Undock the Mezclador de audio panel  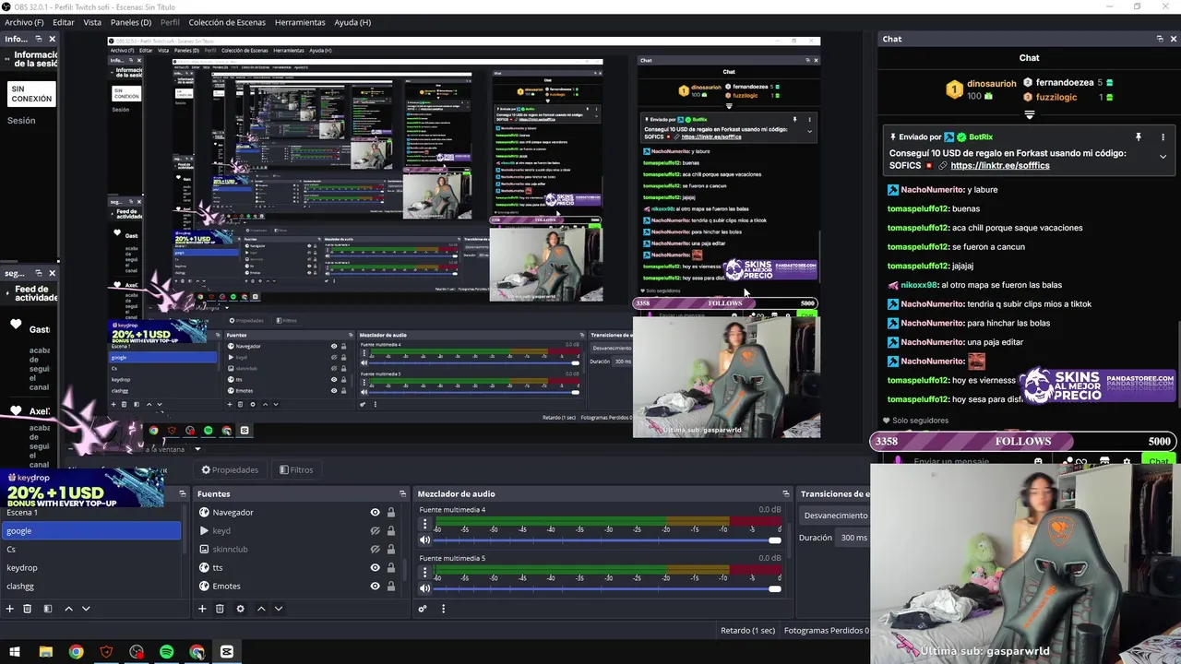click(x=786, y=493)
